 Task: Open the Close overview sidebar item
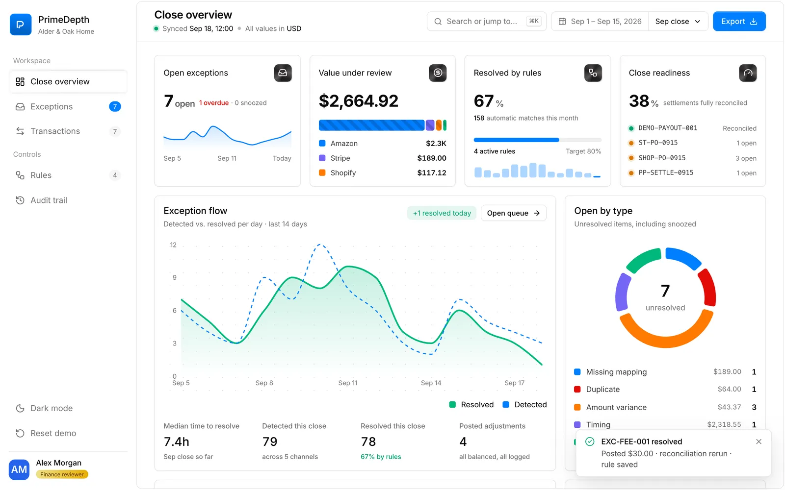(x=68, y=81)
